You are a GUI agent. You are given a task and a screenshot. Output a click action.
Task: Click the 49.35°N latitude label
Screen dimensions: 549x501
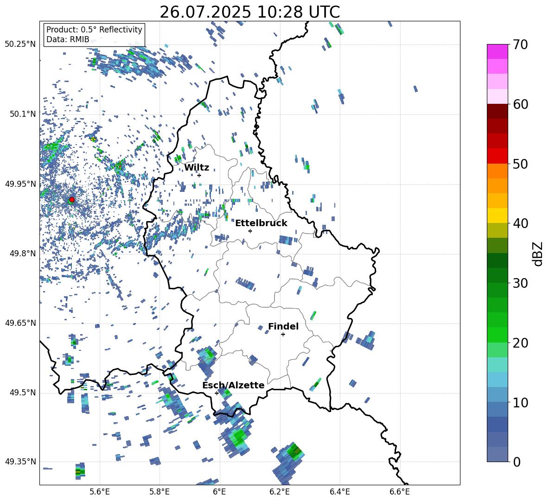pyautogui.click(x=20, y=462)
